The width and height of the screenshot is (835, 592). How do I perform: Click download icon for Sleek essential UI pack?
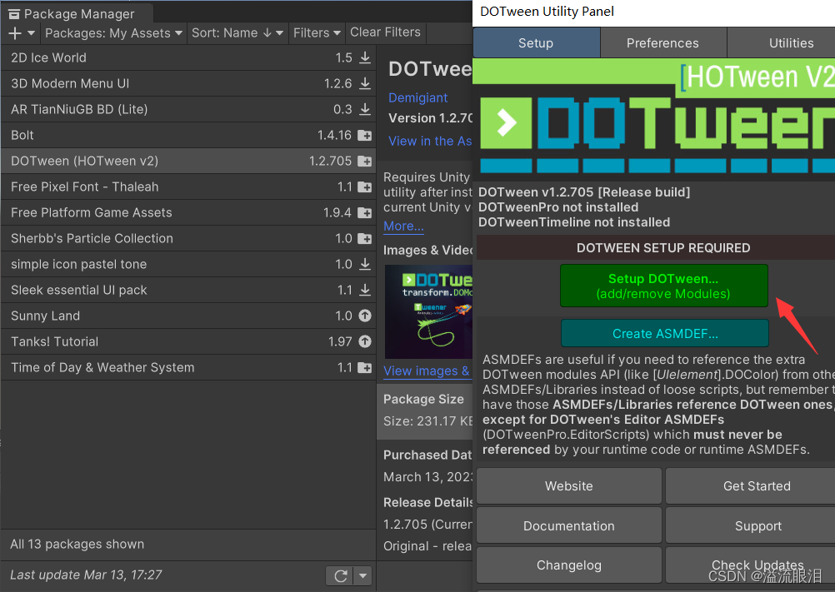(365, 290)
